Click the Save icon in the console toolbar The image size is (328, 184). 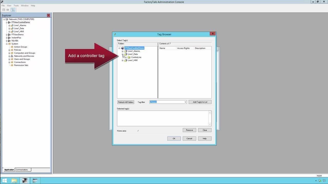(4, 10)
